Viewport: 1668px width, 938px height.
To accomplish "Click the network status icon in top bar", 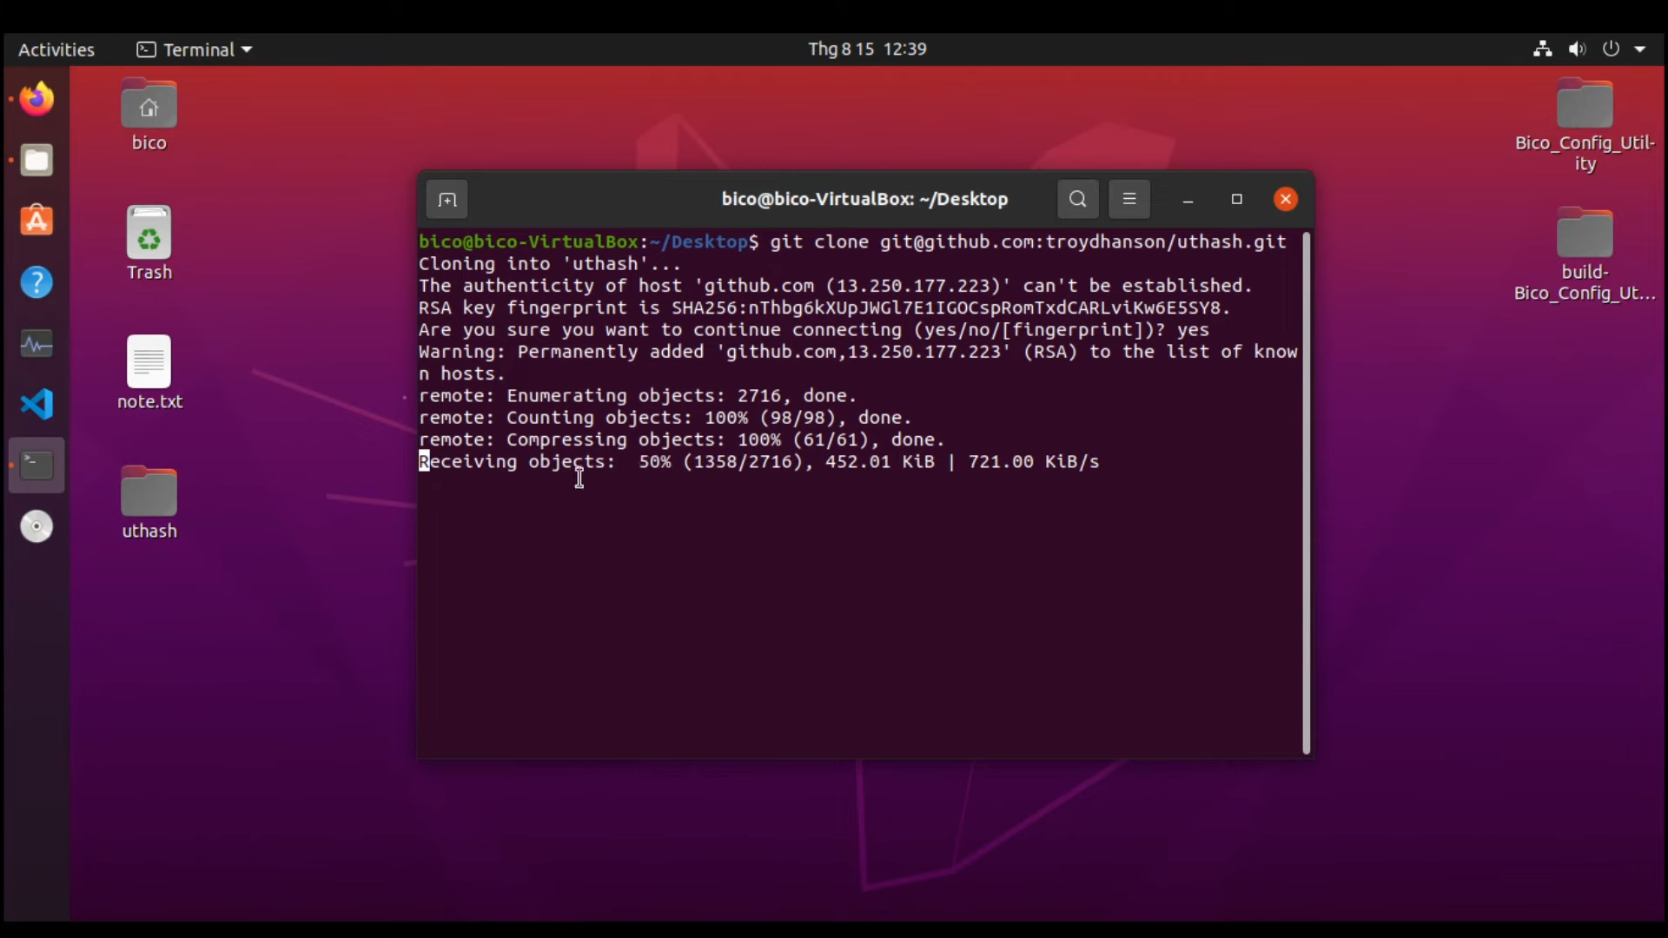I will tap(1542, 49).
